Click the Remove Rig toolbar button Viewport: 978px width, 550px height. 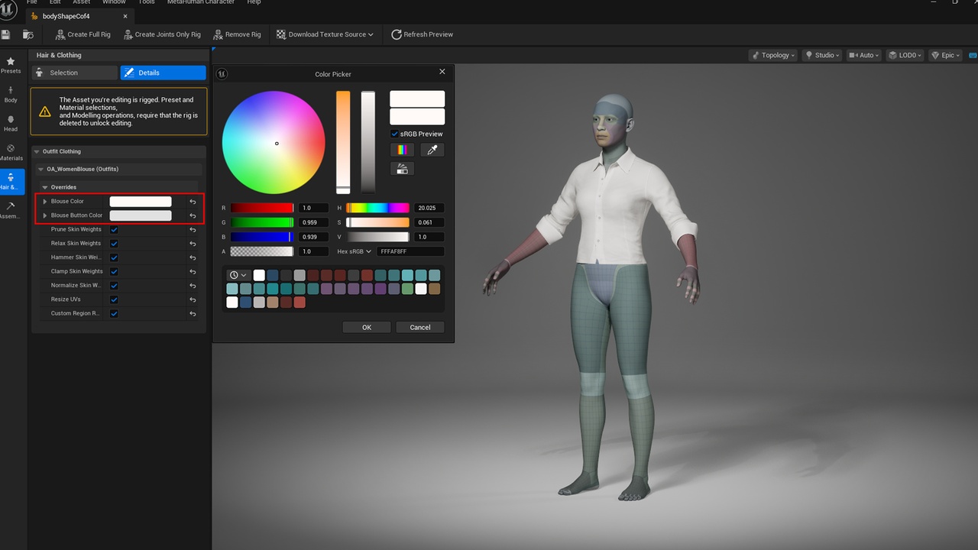coord(237,34)
